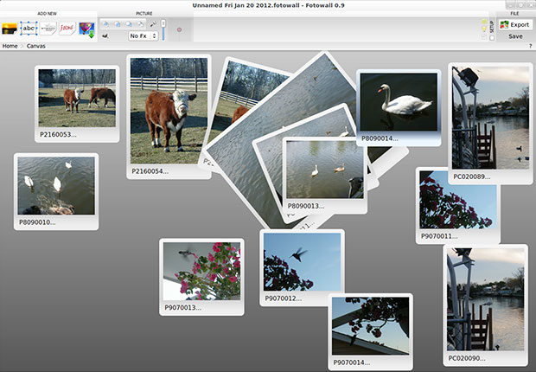Viewport: 536px width, 372px height.
Task: Add new text with the abc icon
Action: (x=29, y=29)
